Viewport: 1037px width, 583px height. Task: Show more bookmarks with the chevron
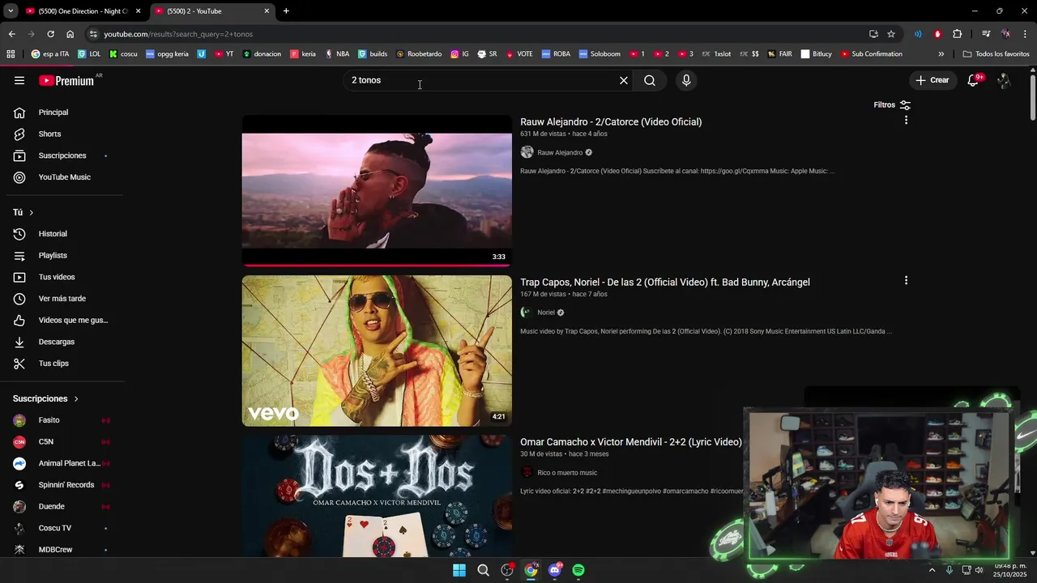pos(941,54)
